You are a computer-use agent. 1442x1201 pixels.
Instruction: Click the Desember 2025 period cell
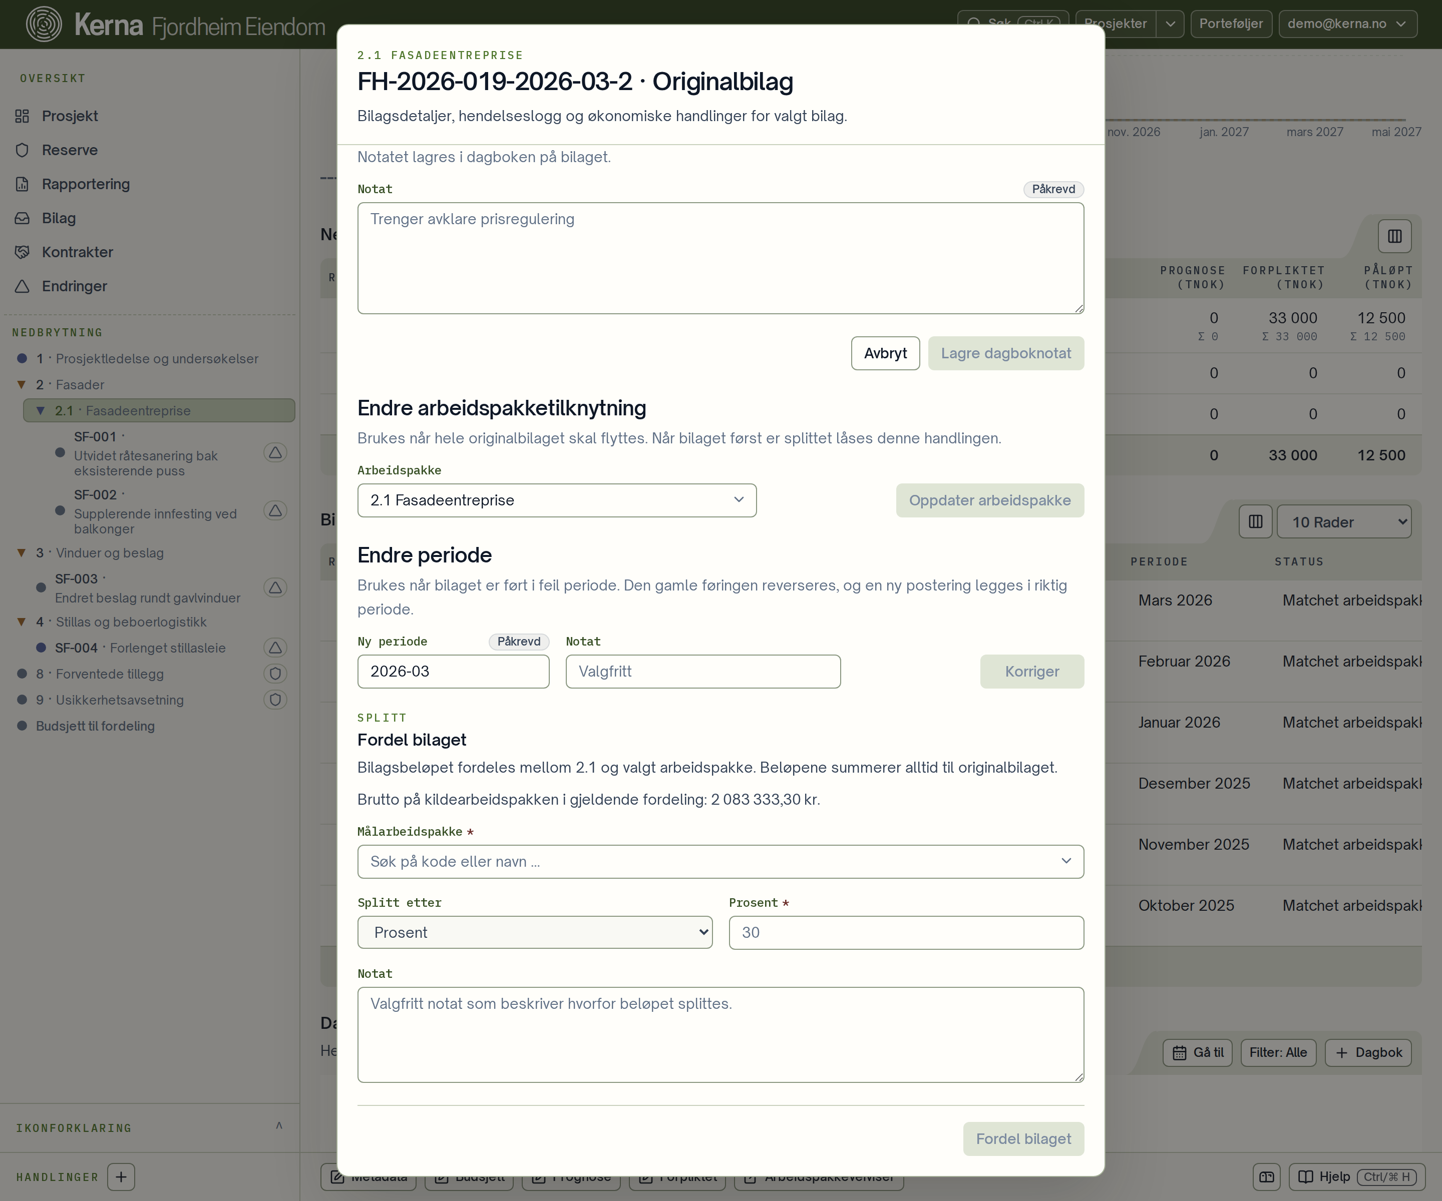pyautogui.click(x=1194, y=784)
